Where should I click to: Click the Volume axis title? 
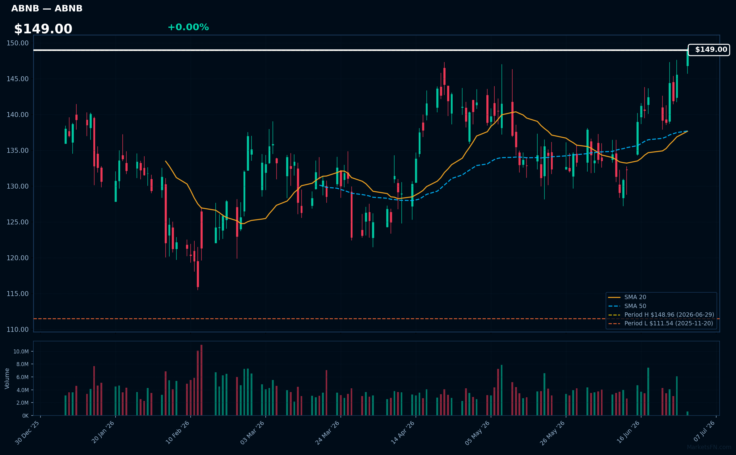coord(7,378)
